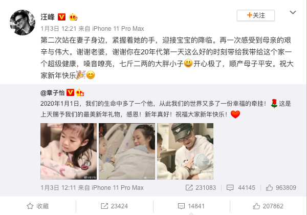Click the crown membership badge beside 汪峰

click(73, 17)
